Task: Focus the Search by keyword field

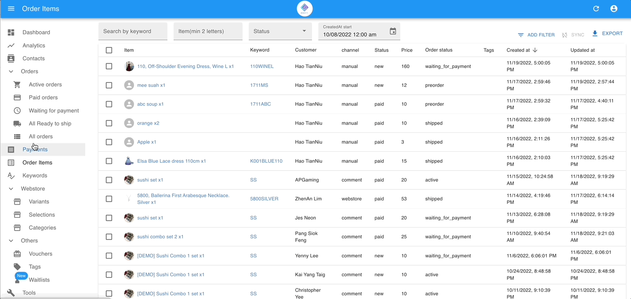Action: (133, 32)
